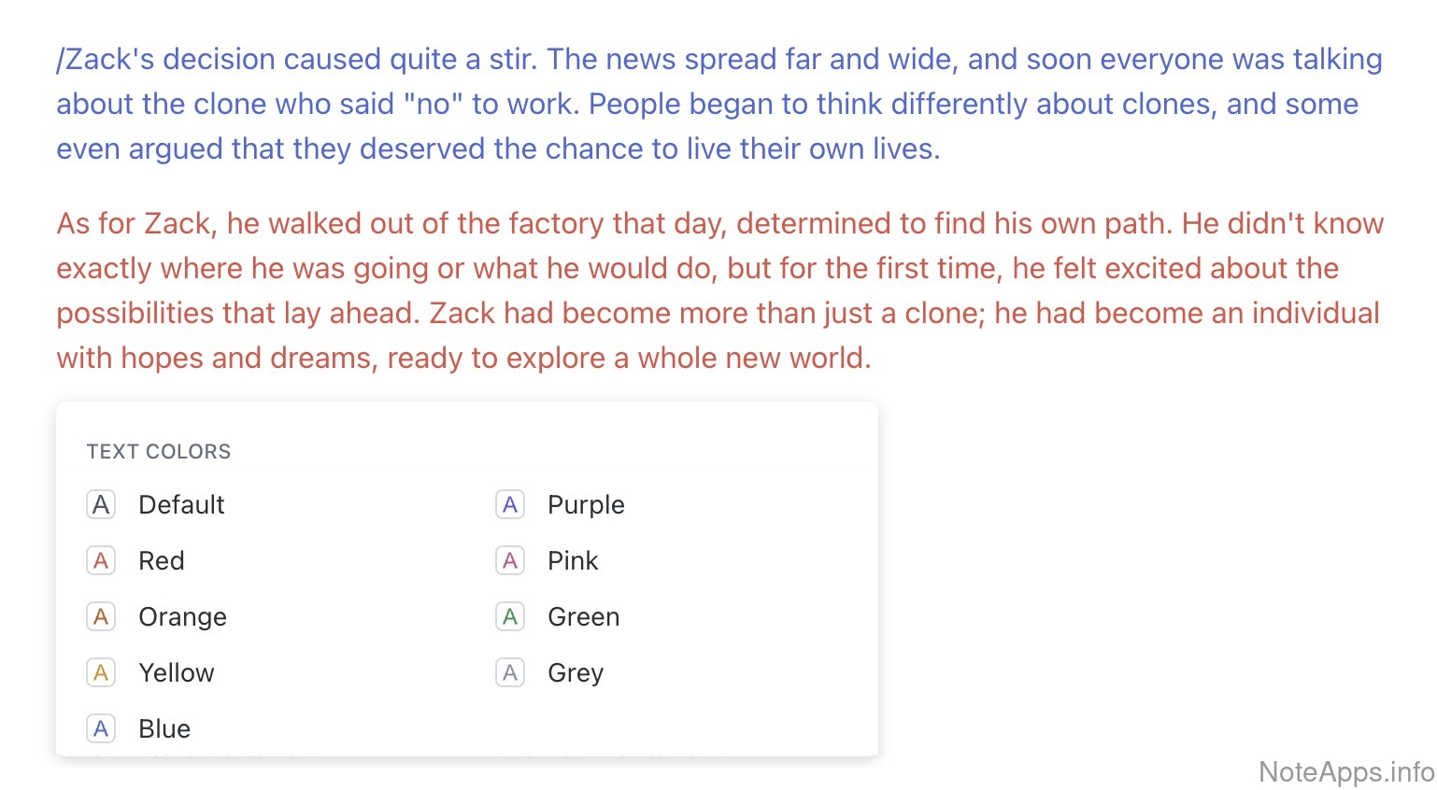Viewport: 1437px width, 790px height.
Task: Apply Pink via its text label
Action: [573, 561]
